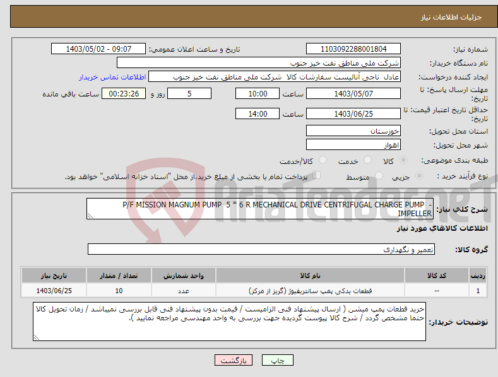Click the days remaining field showing 5
Image resolution: width=498 pixels, height=377 pixels.
[189, 93]
